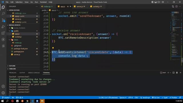This screenshot has width=183, height=103.
Task: Toggle primary side bar layout icon
Action: 153,2
